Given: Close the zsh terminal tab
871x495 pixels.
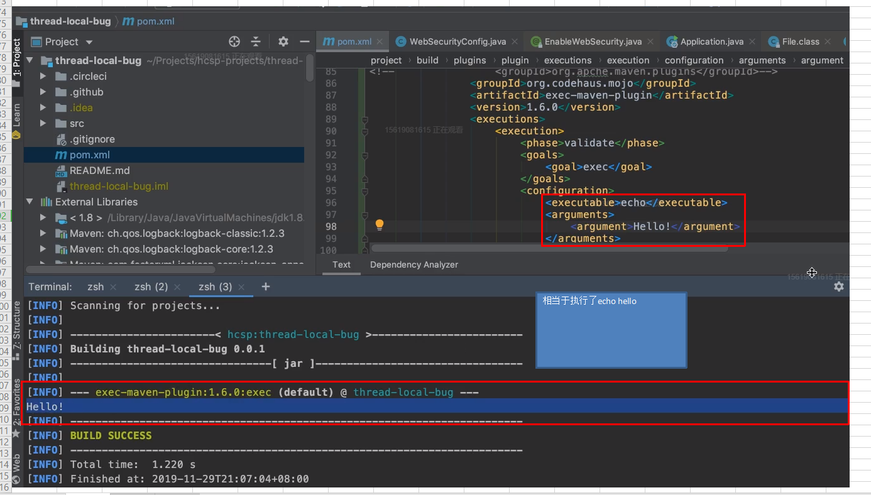Looking at the screenshot, I should pyautogui.click(x=113, y=286).
